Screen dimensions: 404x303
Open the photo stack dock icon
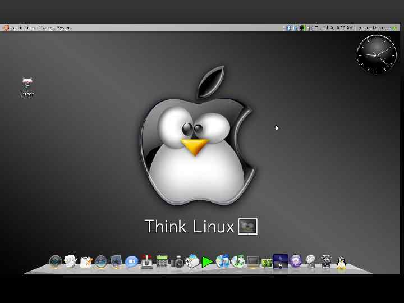pyautogui.click(x=192, y=261)
